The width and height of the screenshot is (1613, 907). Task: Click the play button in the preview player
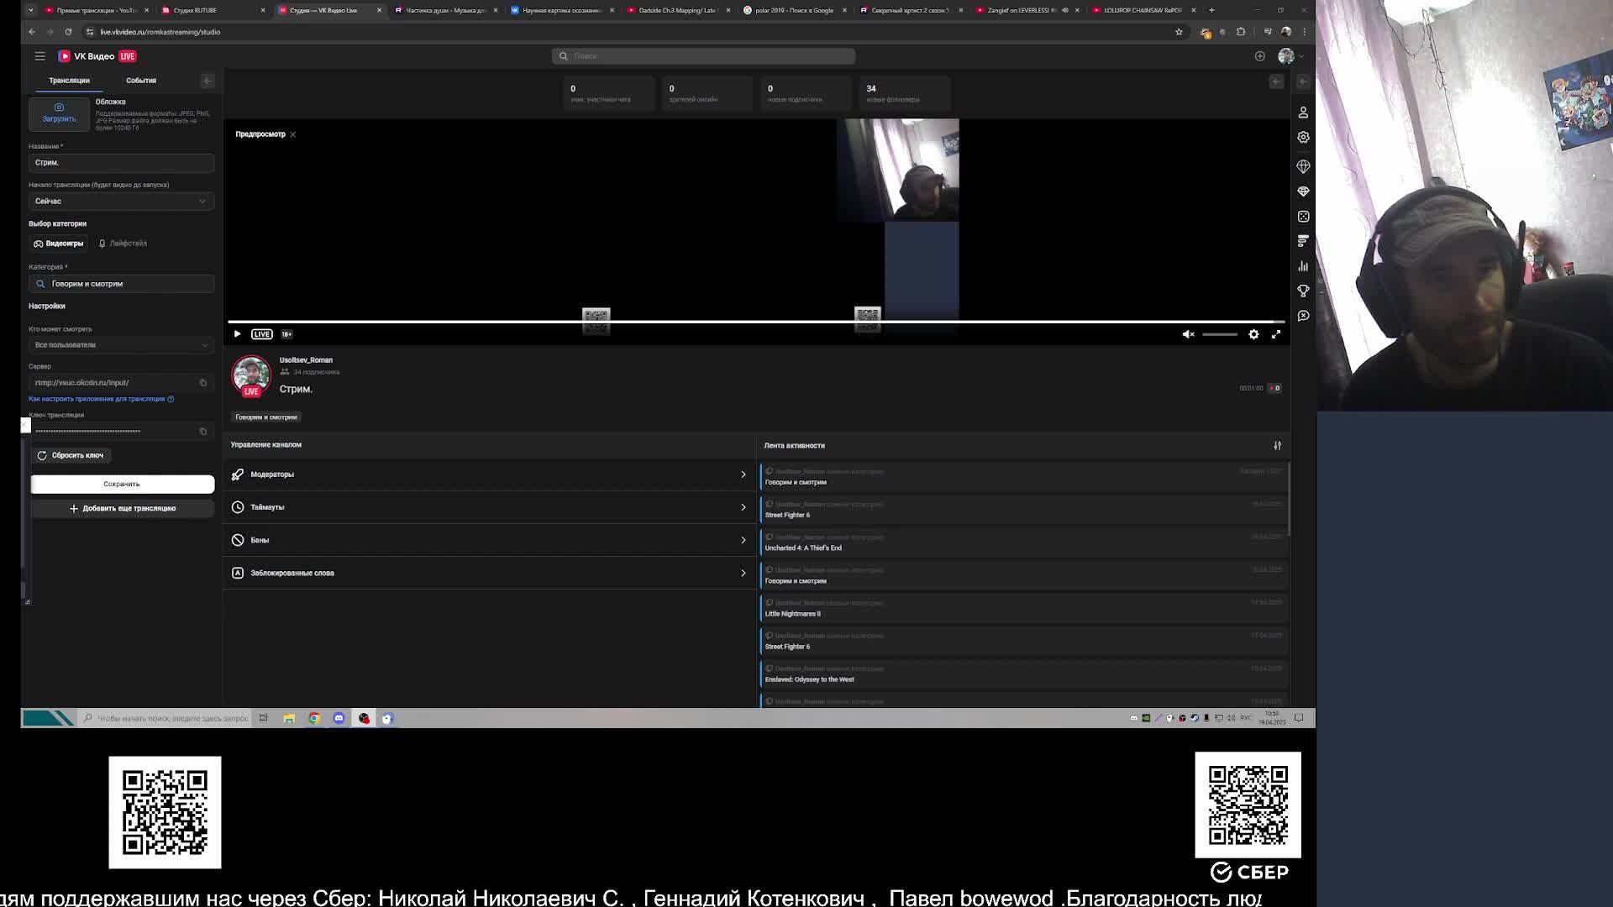click(237, 334)
